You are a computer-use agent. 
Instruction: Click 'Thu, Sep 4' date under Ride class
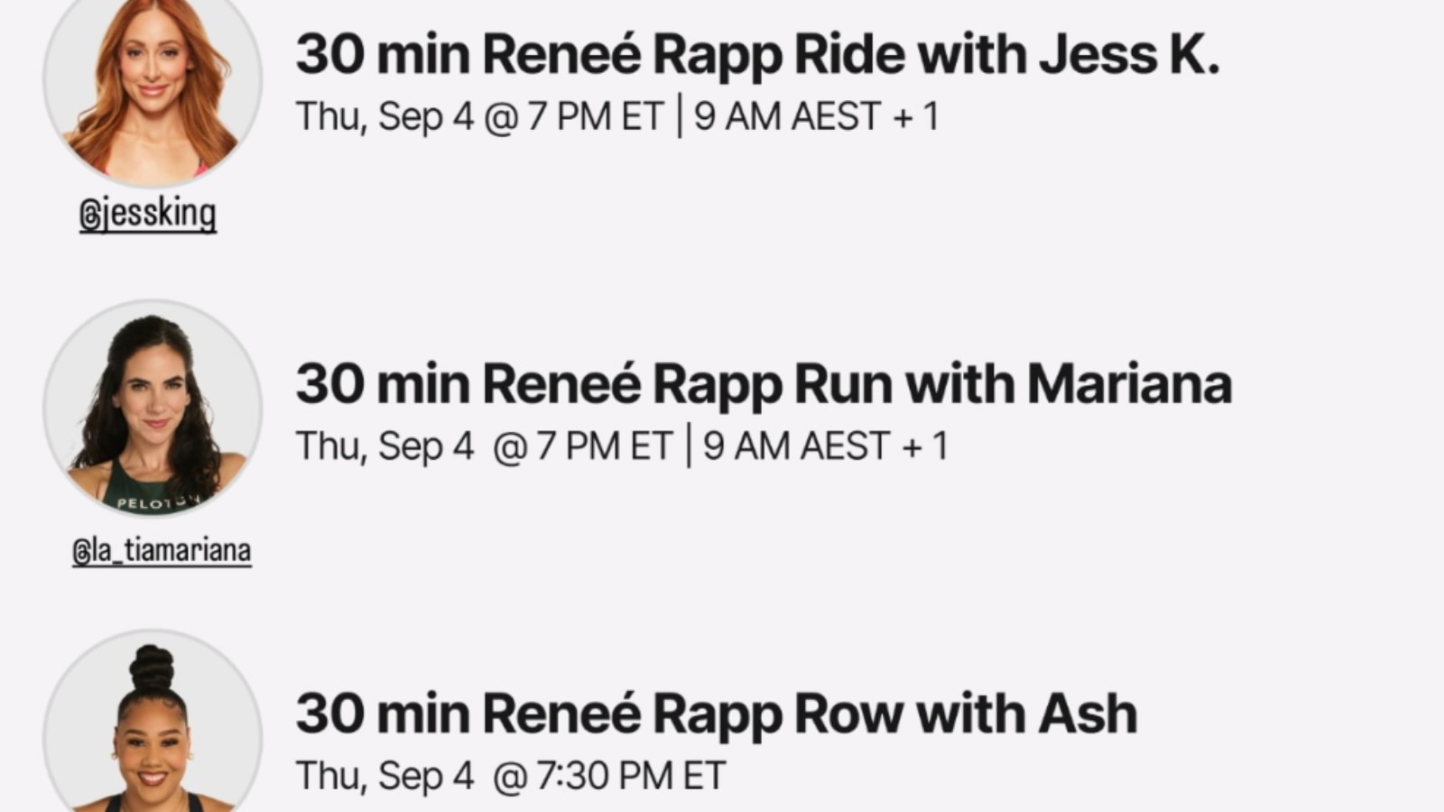coord(384,117)
